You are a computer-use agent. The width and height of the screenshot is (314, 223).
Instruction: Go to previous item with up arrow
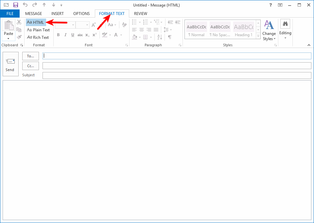click(44, 5)
